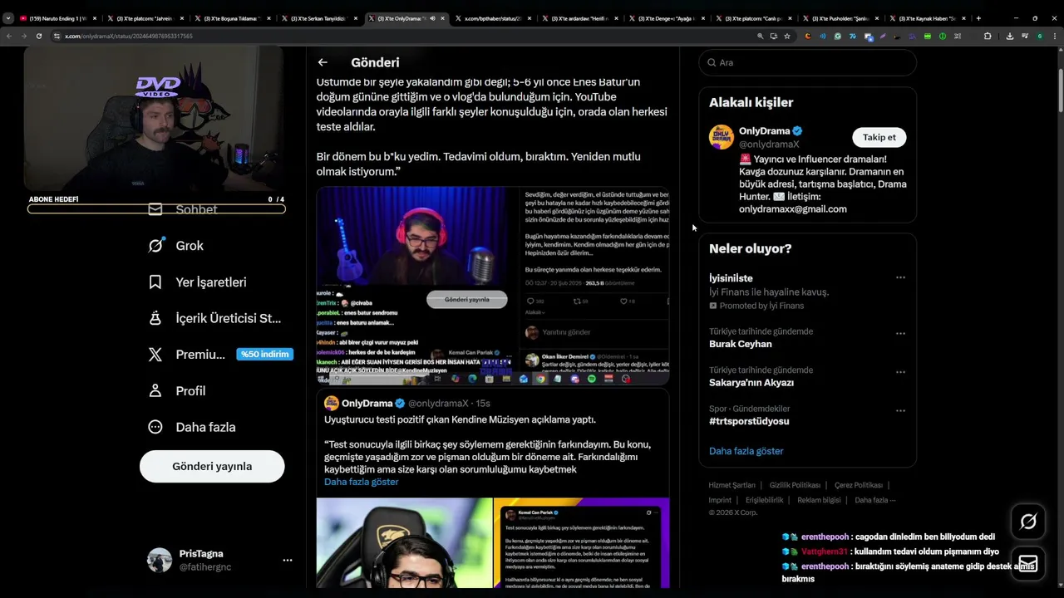Open browser downloads icon
Viewport: 1064px width, 598px height.
[1010, 37]
